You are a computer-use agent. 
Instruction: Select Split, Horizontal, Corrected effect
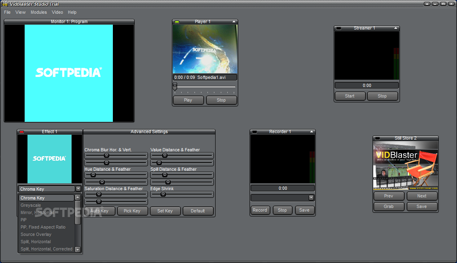click(x=47, y=249)
